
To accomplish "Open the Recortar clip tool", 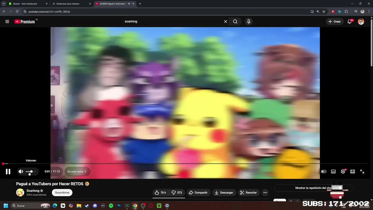I will (x=249, y=192).
